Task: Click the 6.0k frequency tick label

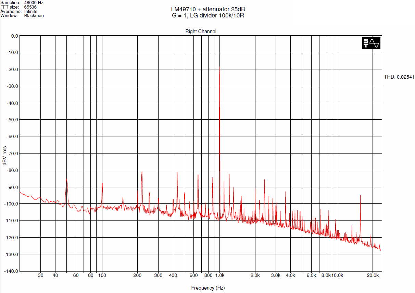Action: click(x=311, y=275)
